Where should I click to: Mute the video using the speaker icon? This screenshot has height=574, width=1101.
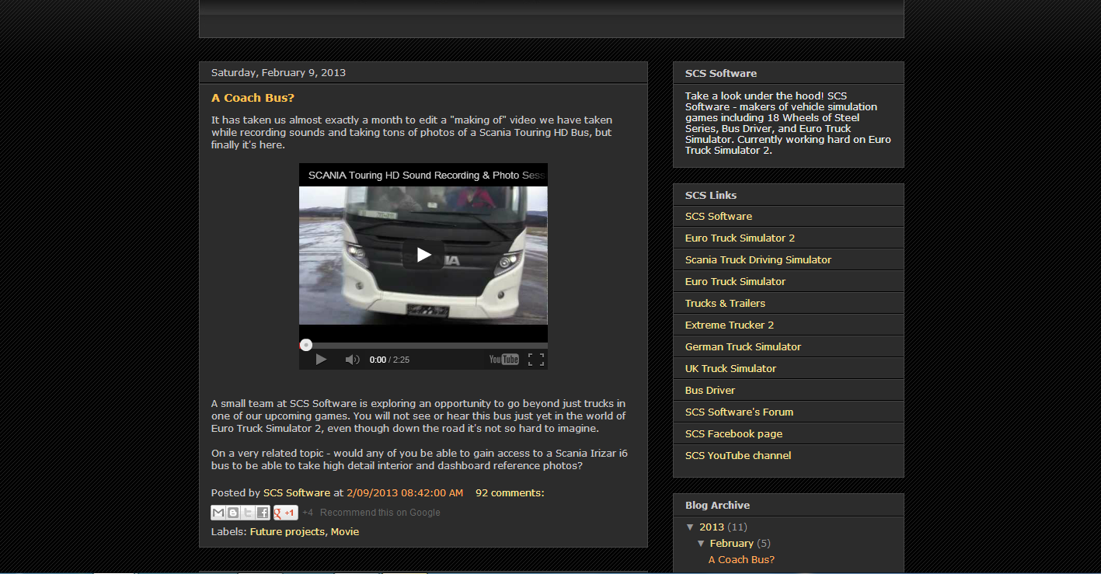(x=352, y=359)
